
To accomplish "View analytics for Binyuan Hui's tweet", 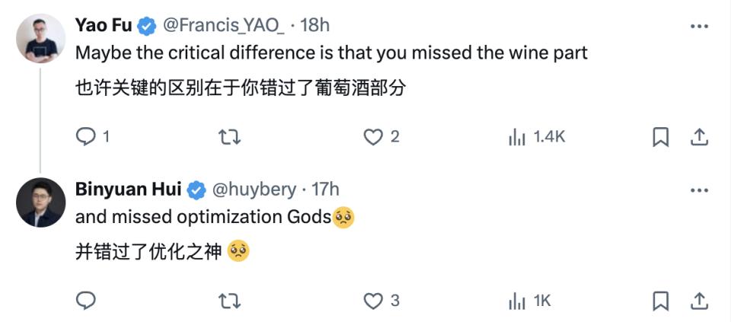I will (x=517, y=301).
